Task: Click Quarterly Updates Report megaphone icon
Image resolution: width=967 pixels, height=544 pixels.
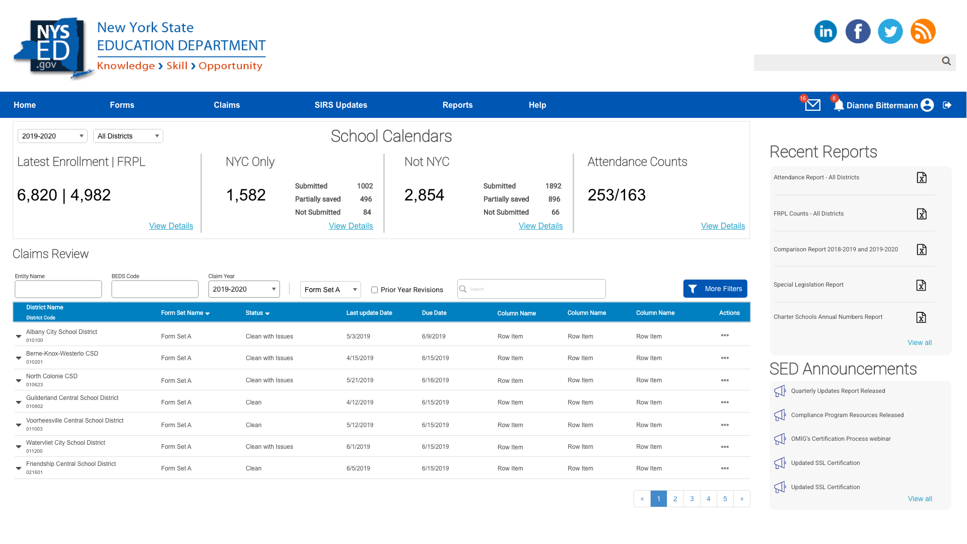Action: 780,391
